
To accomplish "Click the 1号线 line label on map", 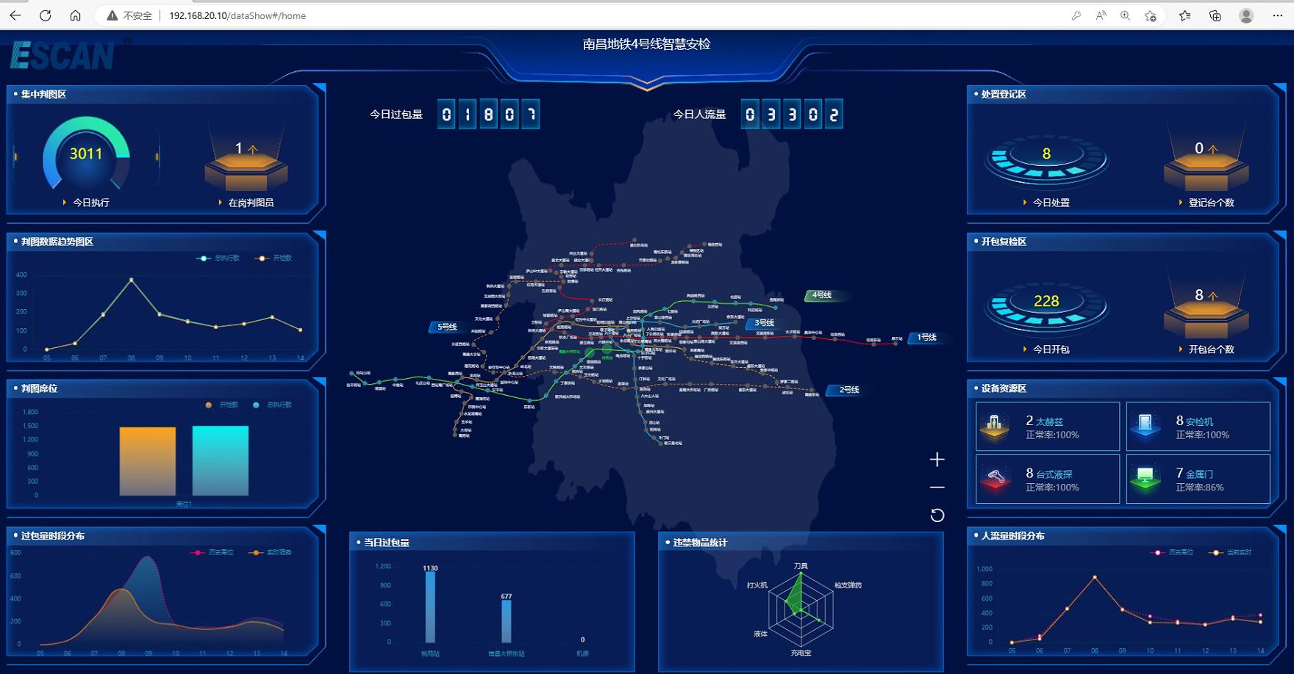I will tap(926, 338).
